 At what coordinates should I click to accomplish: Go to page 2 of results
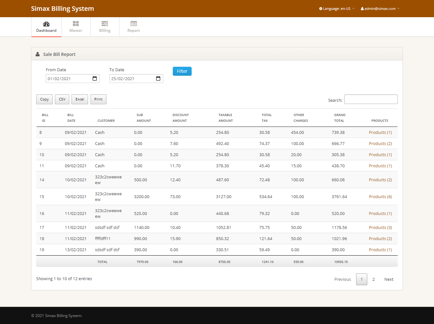click(374, 279)
